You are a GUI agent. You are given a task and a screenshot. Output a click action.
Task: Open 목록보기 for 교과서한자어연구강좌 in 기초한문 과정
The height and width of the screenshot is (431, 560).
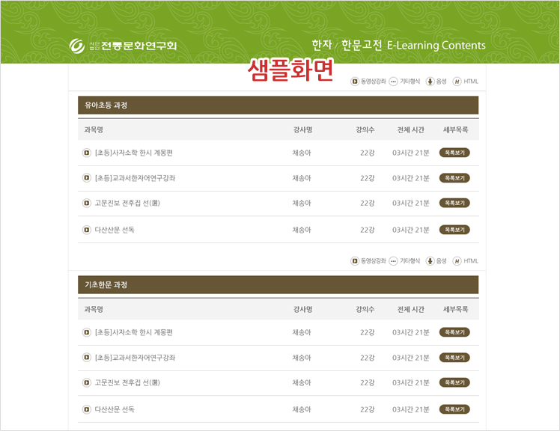[x=454, y=358]
